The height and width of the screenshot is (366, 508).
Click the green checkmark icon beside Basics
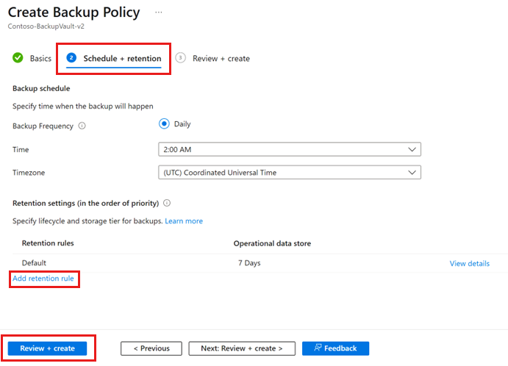(18, 58)
